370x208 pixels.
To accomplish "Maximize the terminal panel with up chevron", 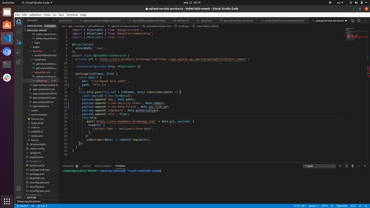I will tap(359, 166).
